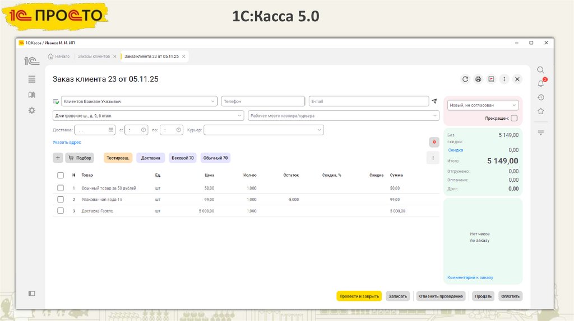Viewport: 574px width, 321px height.
Task: Send message via paper plane icon
Action: point(434,101)
